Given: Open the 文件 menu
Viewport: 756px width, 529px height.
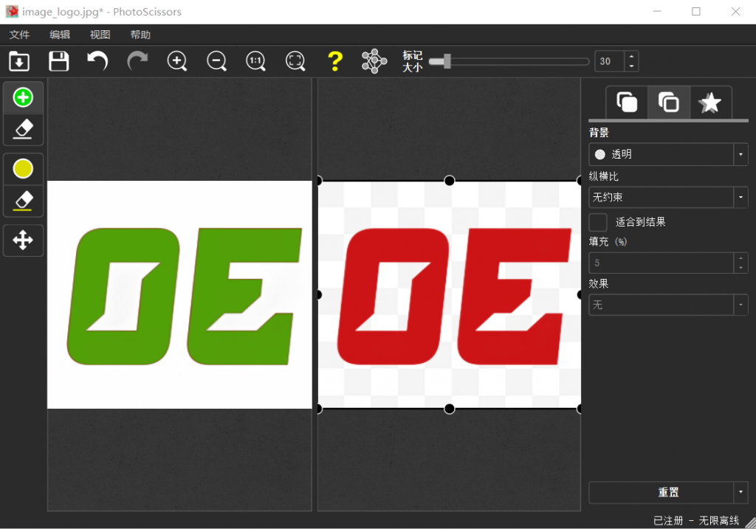Looking at the screenshot, I should [19, 35].
